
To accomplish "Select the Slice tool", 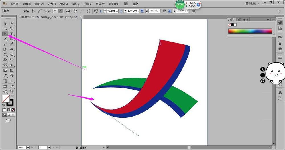I will [x=12, y=86].
